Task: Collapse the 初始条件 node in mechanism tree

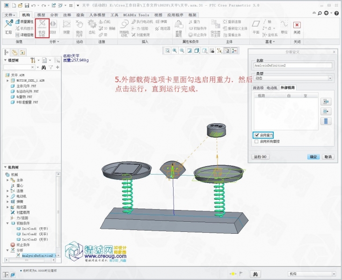Action: coord(7,223)
